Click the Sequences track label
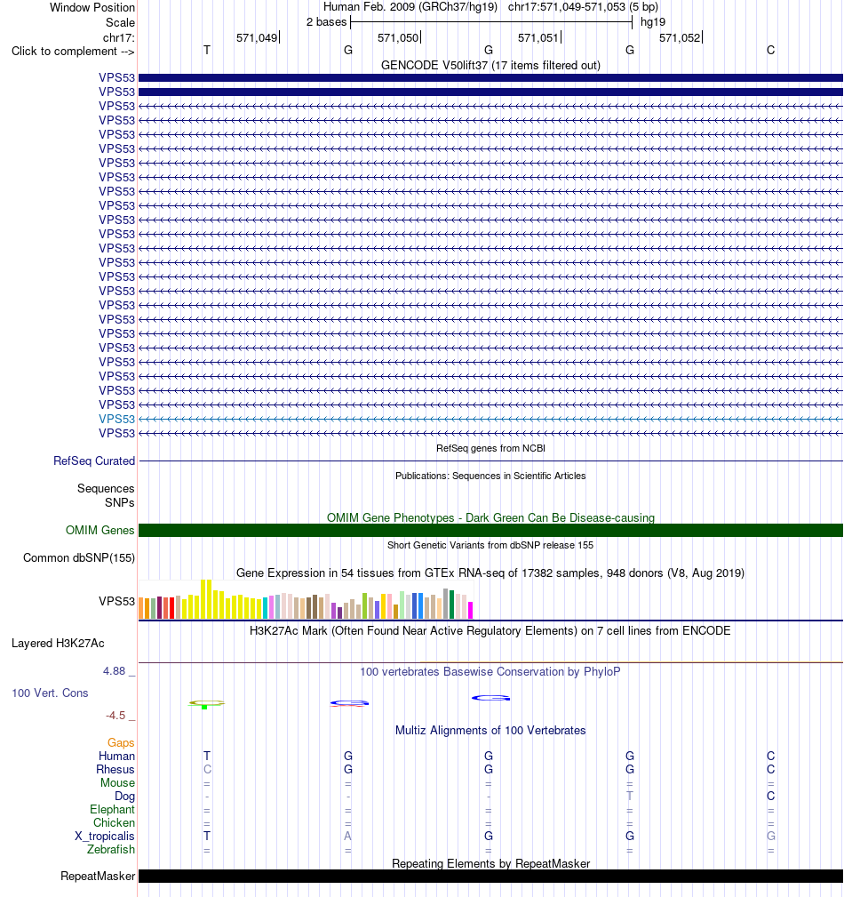844x897 pixels. tap(106, 489)
